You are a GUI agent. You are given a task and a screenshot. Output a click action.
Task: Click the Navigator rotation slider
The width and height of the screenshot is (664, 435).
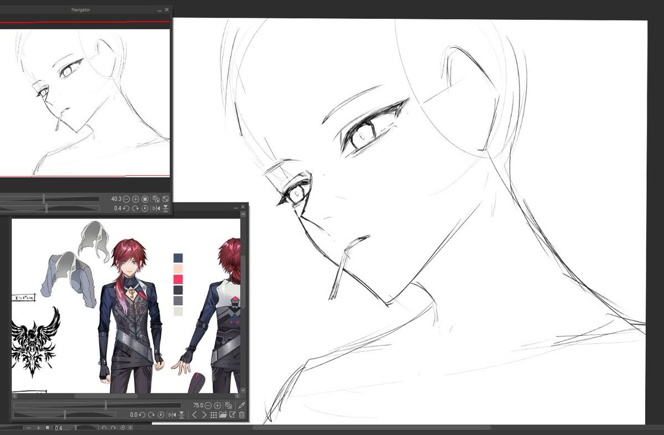point(49,208)
